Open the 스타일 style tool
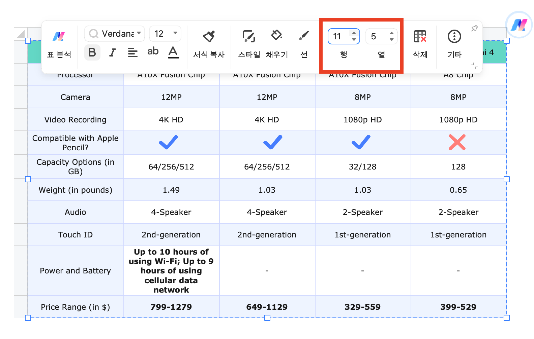 click(249, 45)
